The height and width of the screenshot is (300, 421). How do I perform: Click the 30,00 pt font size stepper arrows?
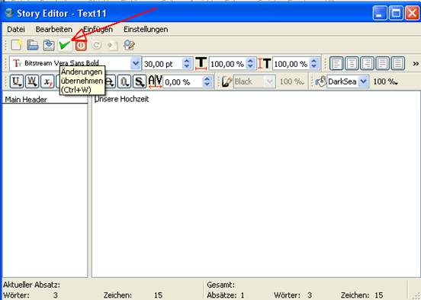(x=187, y=63)
